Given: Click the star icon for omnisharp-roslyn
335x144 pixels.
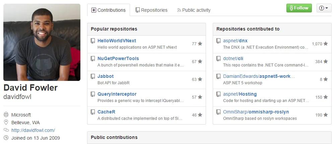Looking at the screenshot, I should 326,115.
